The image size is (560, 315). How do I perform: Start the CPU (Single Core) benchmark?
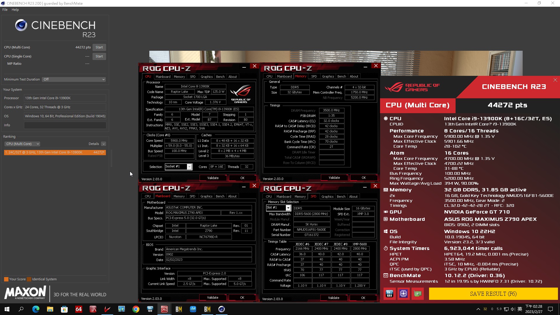(99, 56)
